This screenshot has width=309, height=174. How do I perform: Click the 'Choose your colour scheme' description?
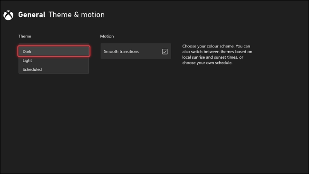(x=217, y=55)
